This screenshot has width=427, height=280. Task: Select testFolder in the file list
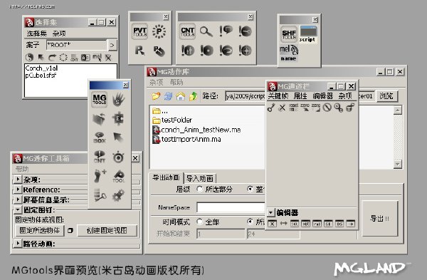172,120
